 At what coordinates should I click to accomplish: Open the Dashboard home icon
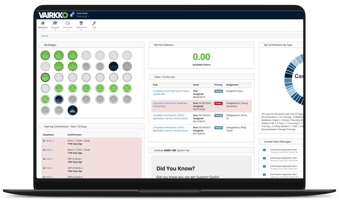[43, 23]
